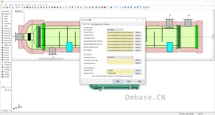
Task: Click the blue info circle toolbar icon
Action: pyautogui.click(x=96, y=7)
